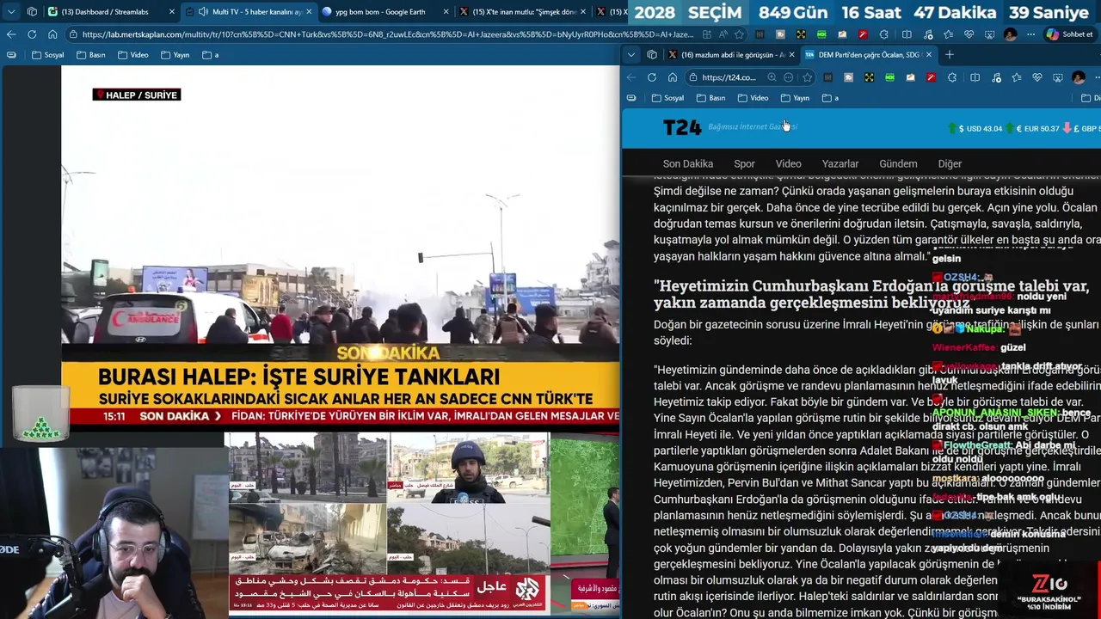This screenshot has height=619, width=1101.
Task: Open home page in left browser
Action: coord(52,34)
